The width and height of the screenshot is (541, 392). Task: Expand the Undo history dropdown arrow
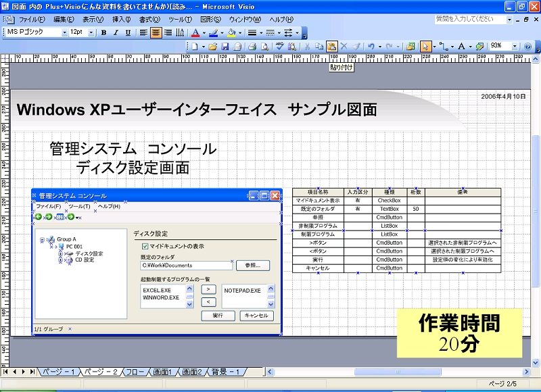(x=380, y=47)
